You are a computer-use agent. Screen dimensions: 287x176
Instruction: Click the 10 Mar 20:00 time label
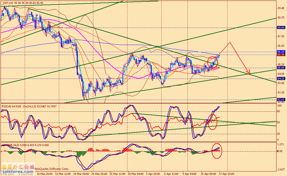coord(45,174)
